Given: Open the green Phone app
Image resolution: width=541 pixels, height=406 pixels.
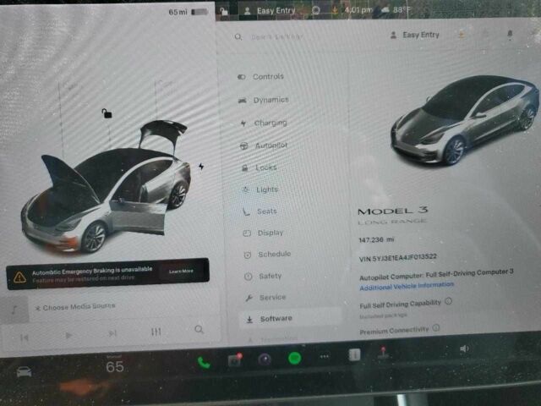Looking at the screenshot, I should tap(204, 363).
